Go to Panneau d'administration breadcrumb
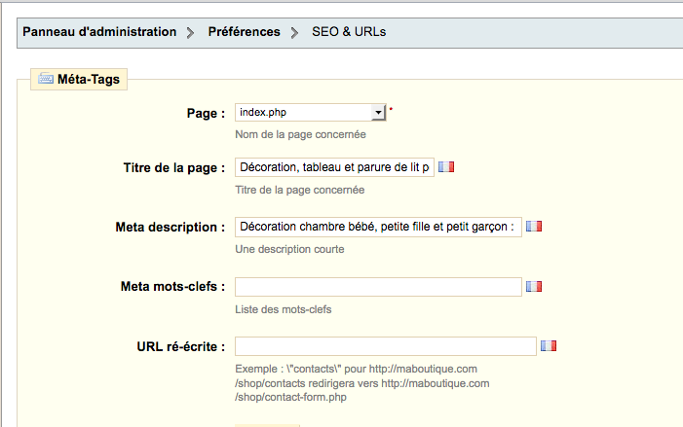The width and height of the screenshot is (683, 427). (99, 32)
